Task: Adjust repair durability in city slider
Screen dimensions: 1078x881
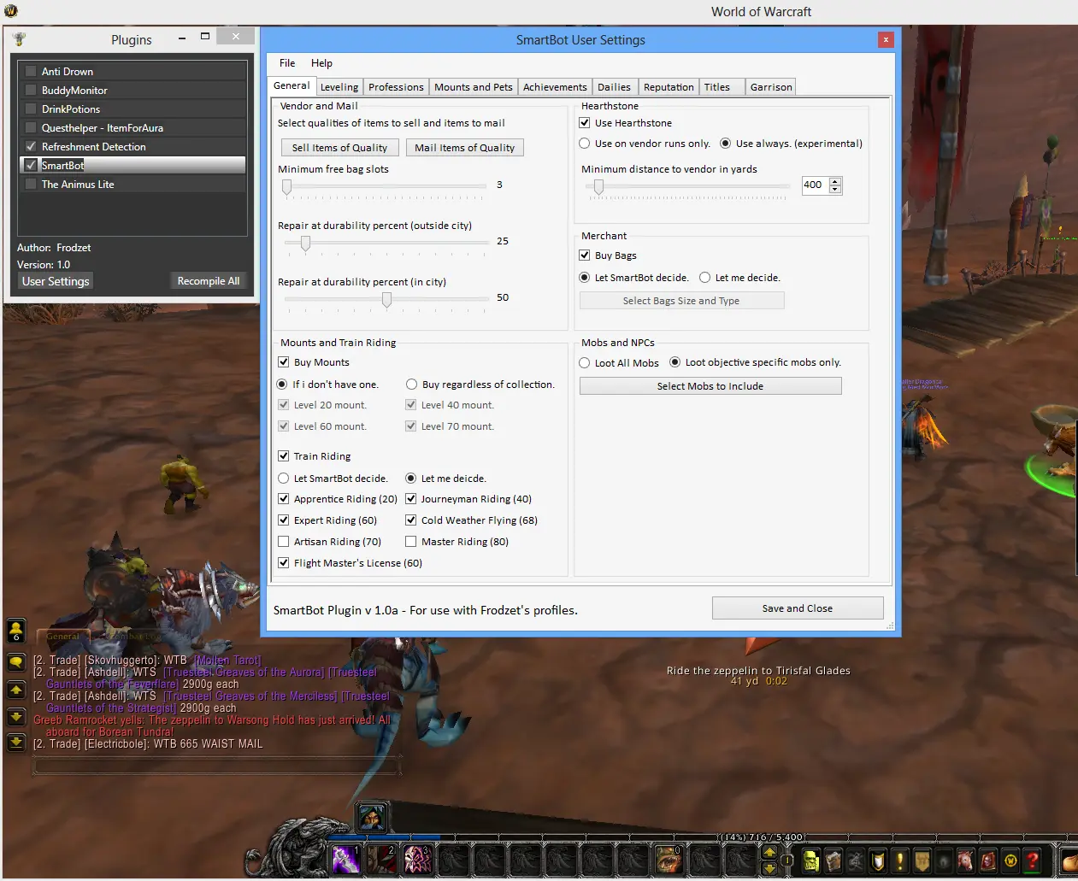Action: [387, 299]
